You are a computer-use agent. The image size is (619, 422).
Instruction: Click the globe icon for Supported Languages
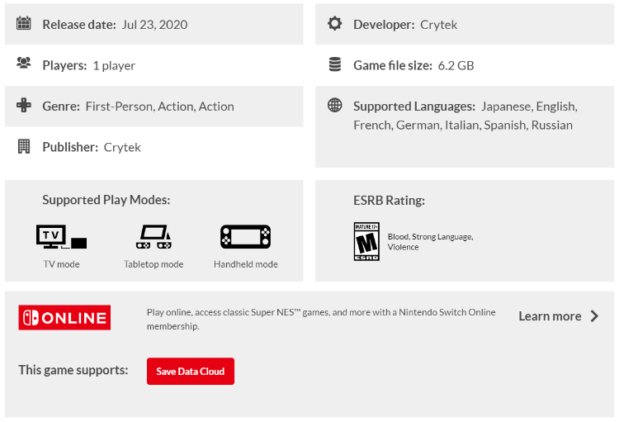coord(335,105)
